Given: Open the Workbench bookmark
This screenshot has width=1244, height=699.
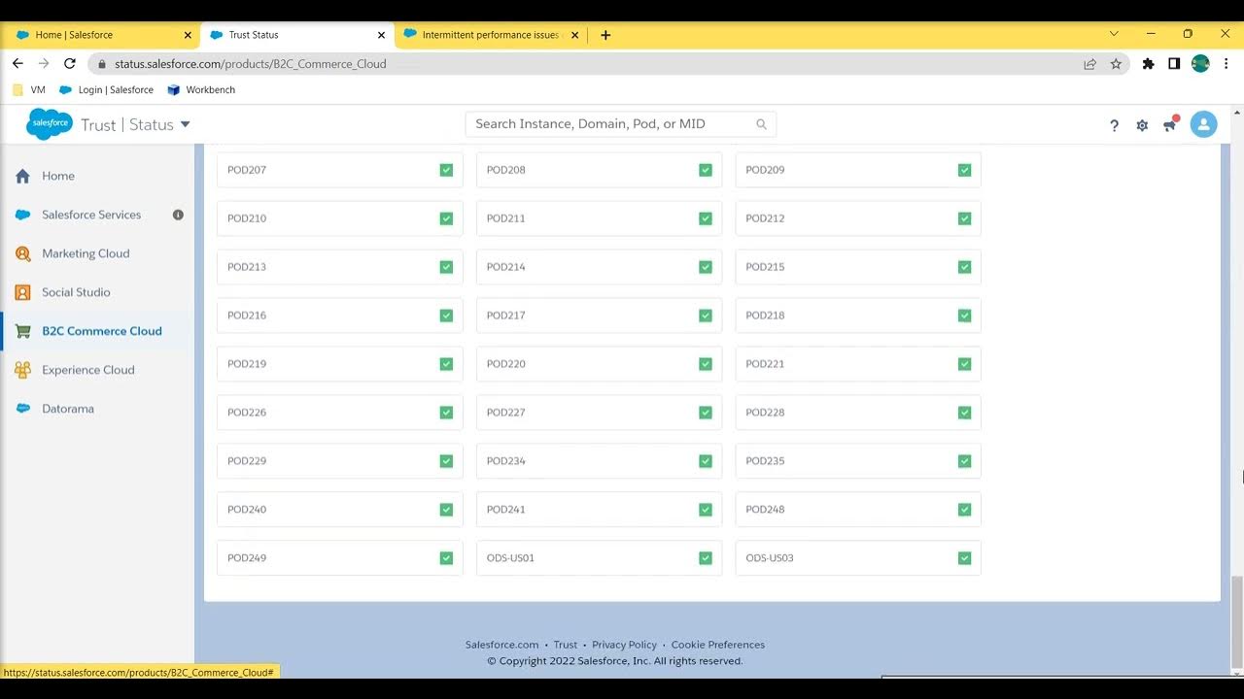Looking at the screenshot, I should tap(201, 89).
